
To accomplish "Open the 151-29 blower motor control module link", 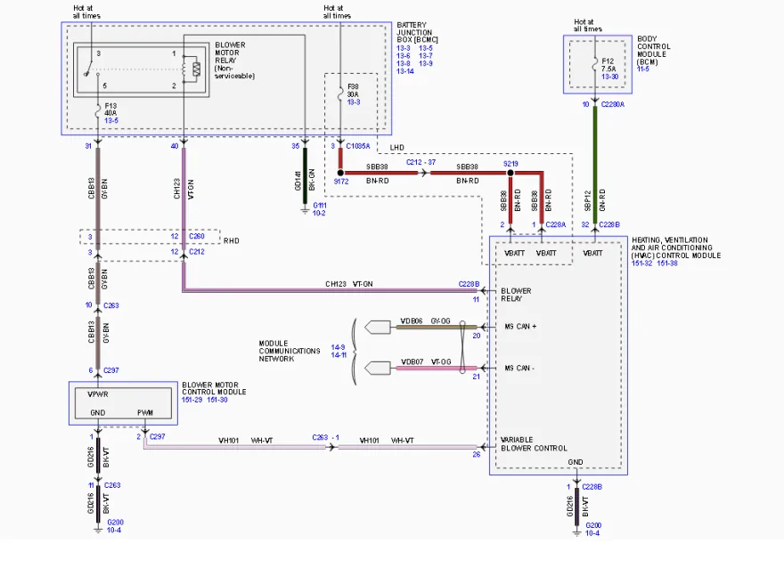I will (x=192, y=400).
